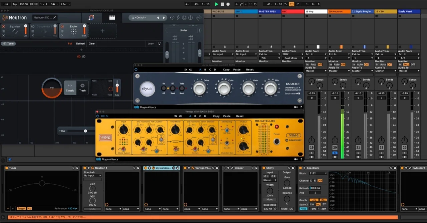This screenshot has height=223, width=427.
Task: Toggle the Tuner device activator
Action: [6, 168]
